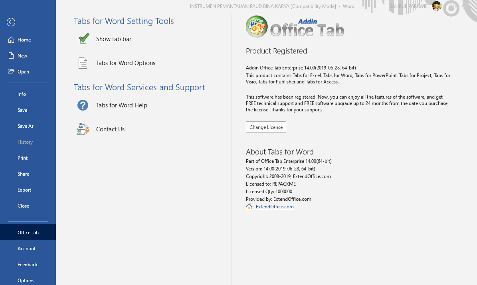477x285 pixels.
Task: Click the user profile avatar picture
Action: [437, 6]
